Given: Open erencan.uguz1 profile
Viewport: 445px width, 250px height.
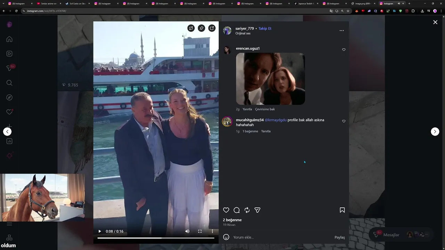Looking at the screenshot, I should click(248, 48).
